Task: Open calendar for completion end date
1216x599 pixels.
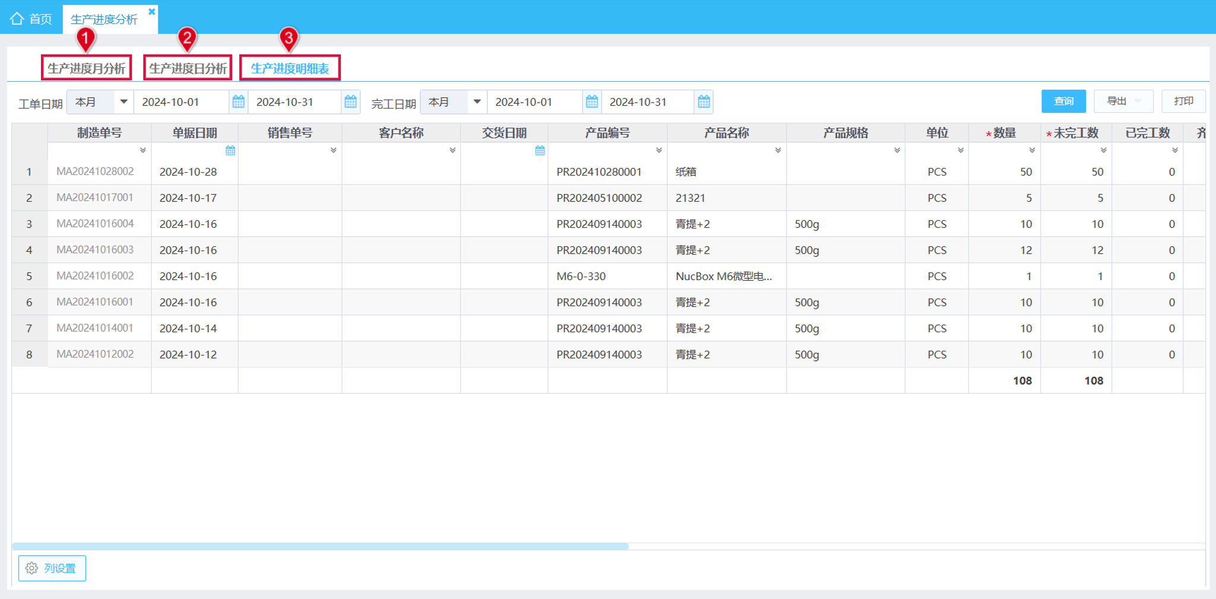Action: 704,102
